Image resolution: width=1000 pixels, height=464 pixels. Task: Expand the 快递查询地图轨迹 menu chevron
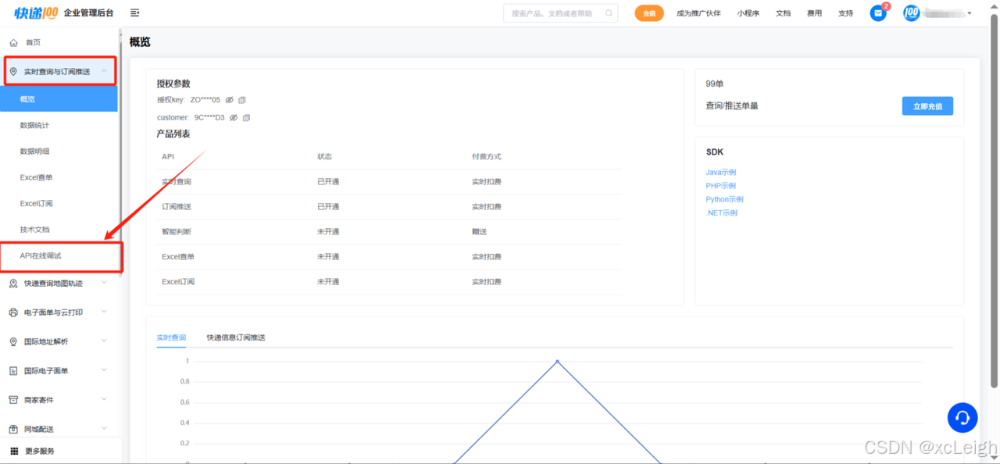click(105, 283)
